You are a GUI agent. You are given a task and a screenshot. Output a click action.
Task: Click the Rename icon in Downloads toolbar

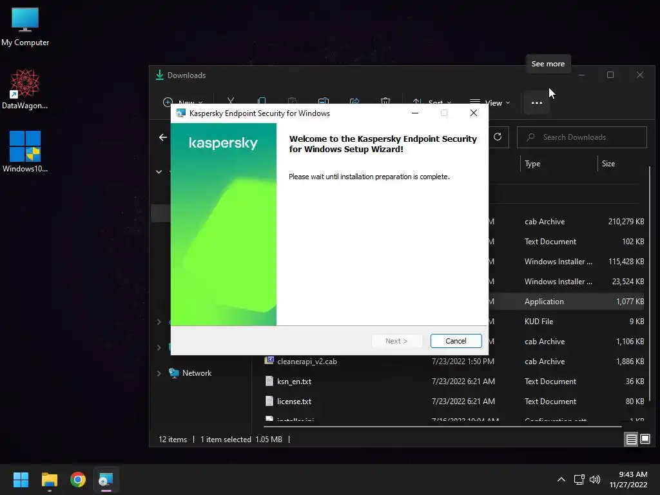point(324,101)
